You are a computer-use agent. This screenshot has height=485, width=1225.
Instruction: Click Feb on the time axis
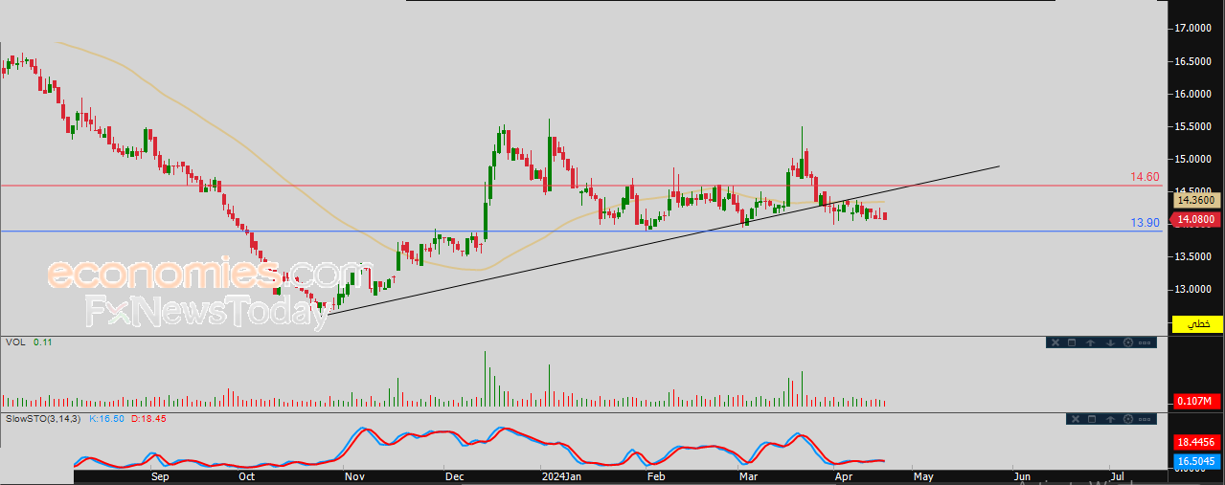coord(656,475)
